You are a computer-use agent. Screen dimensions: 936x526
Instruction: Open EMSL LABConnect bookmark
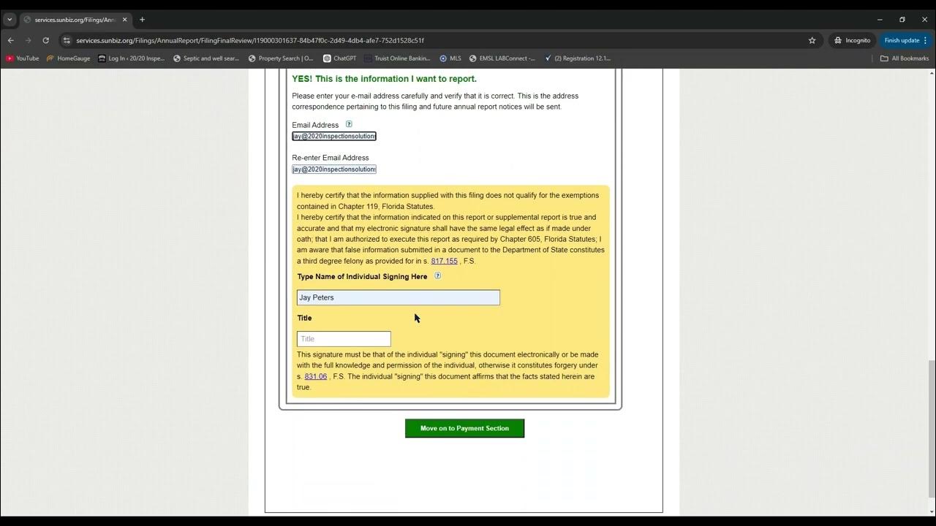(502, 58)
